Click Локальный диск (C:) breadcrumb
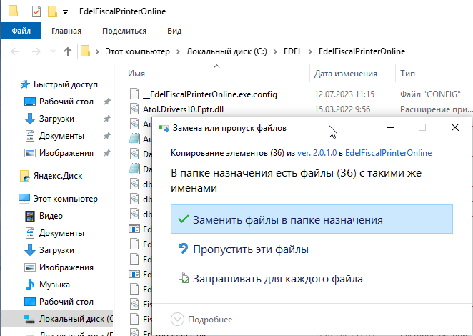The width and height of the screenshot is (473, 336). click(226, 51)
